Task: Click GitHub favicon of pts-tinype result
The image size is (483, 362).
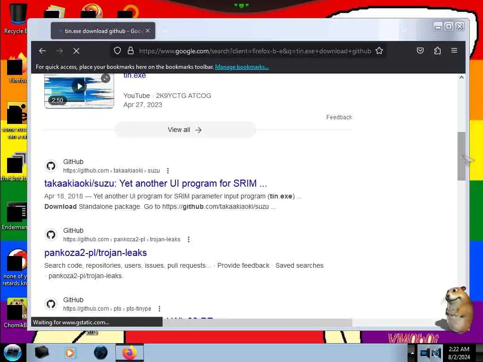Action: [51, 304]
